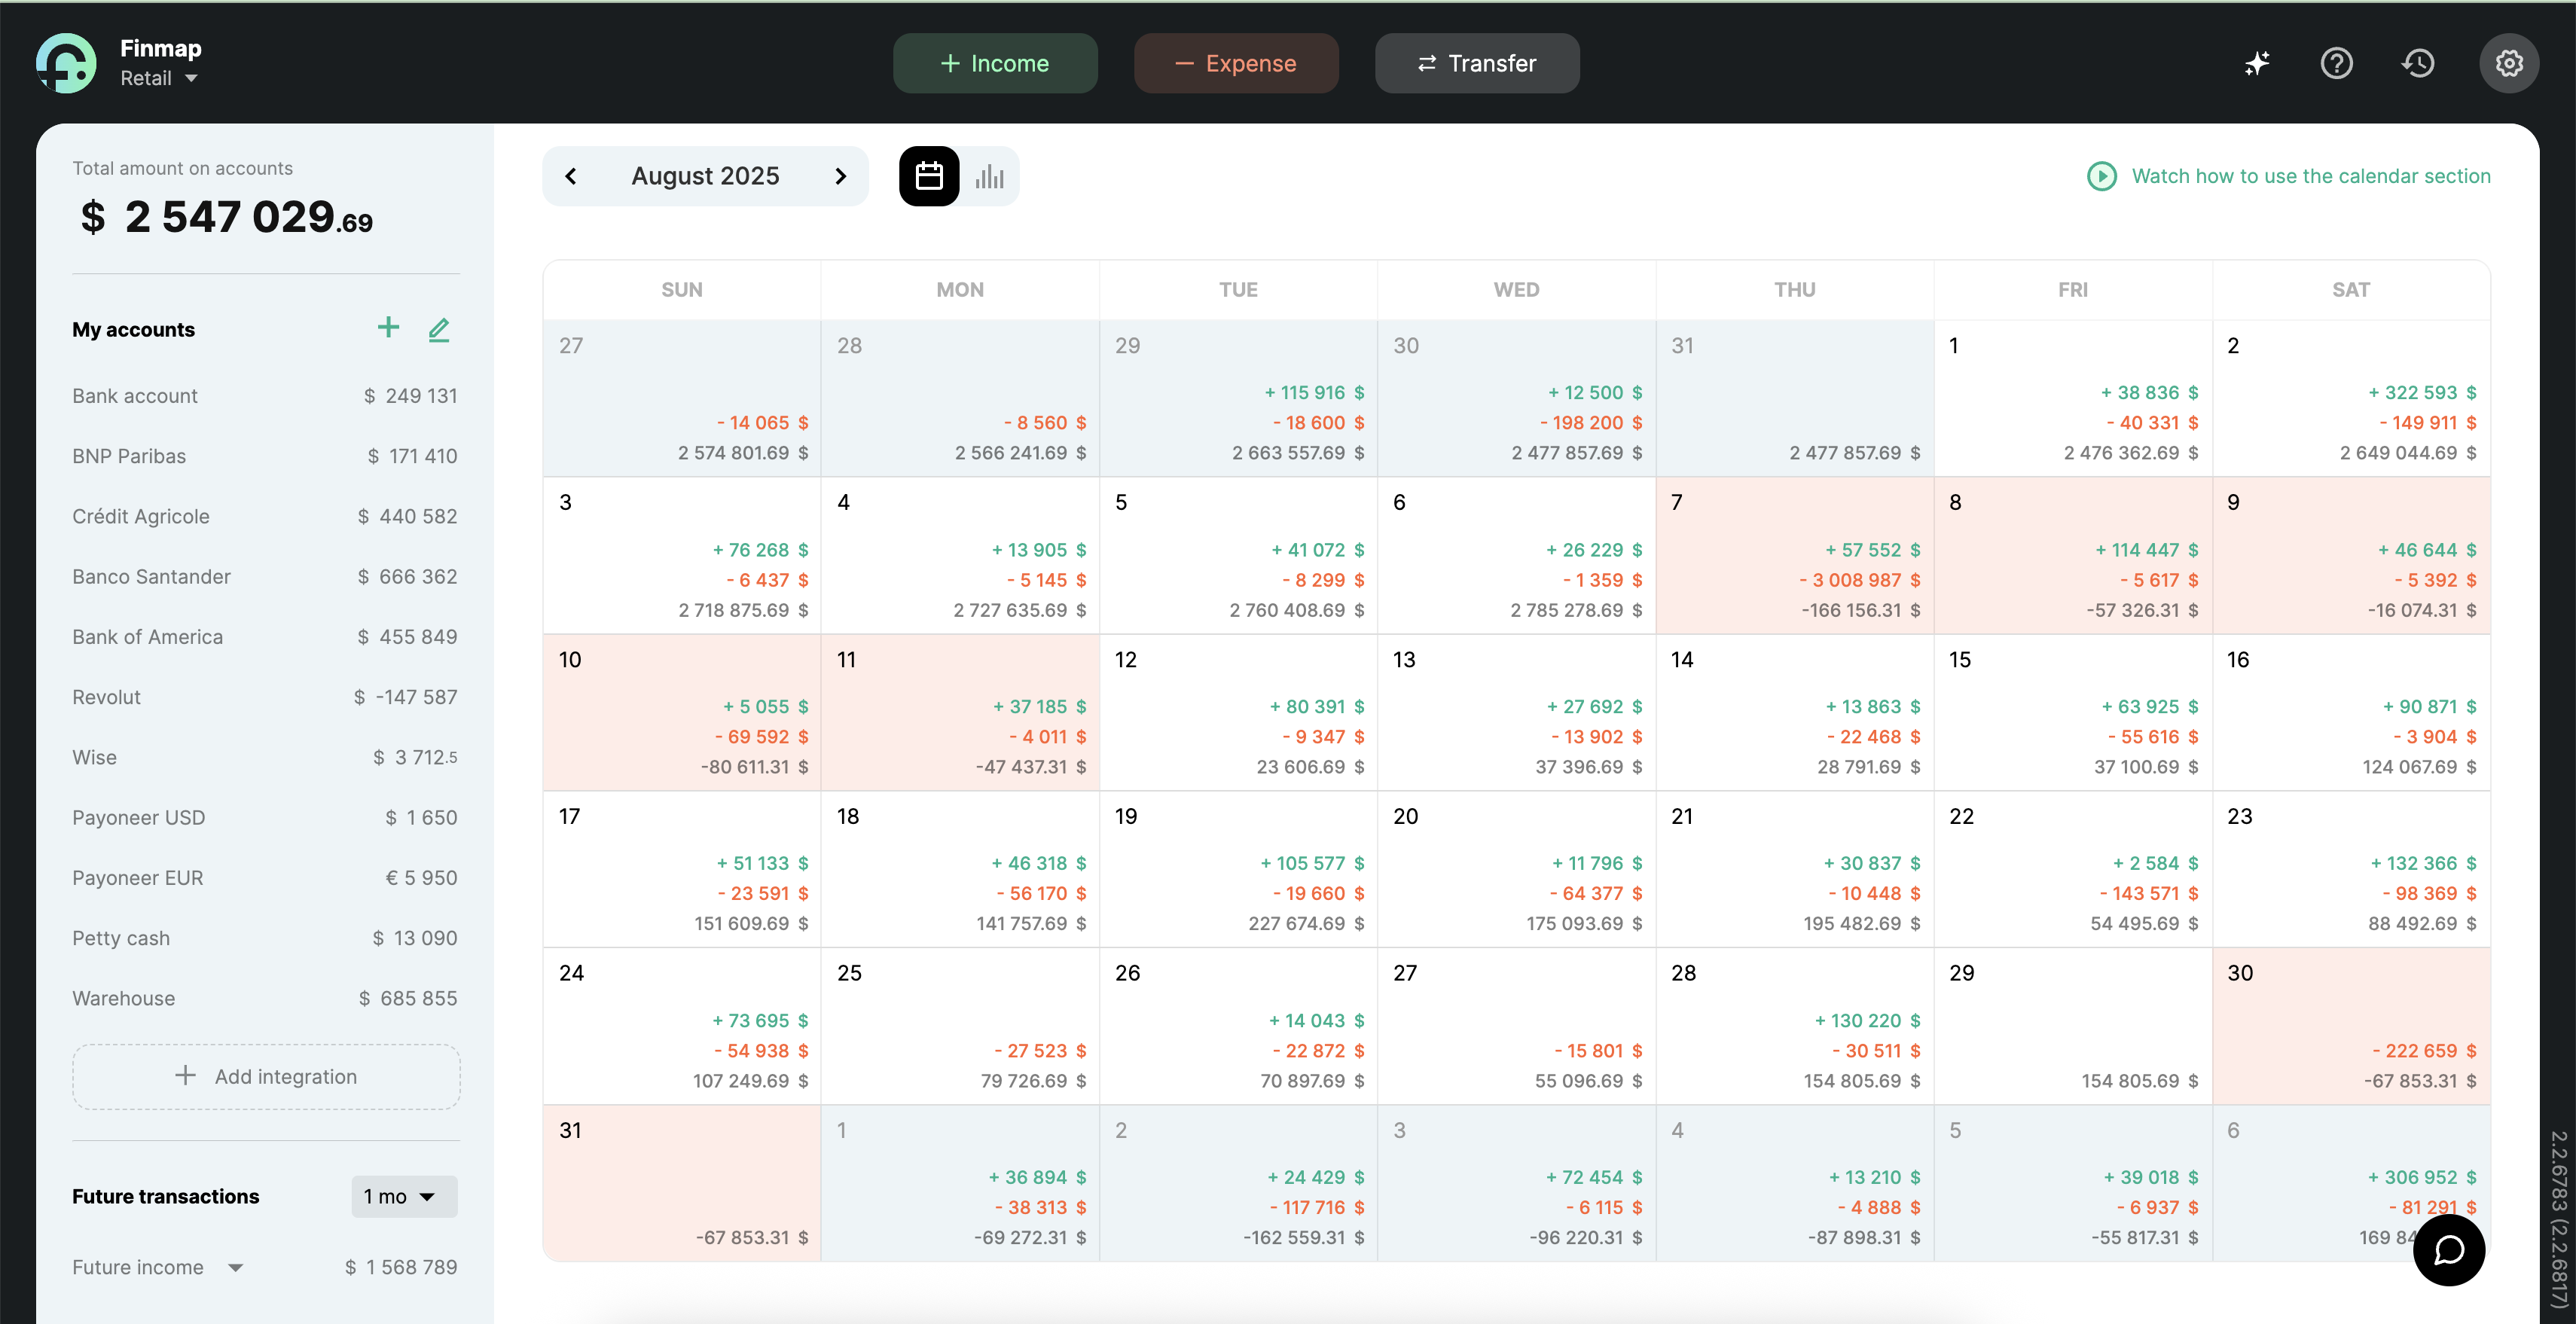Open the sparkle AI assistant icon

(2256, 63)
